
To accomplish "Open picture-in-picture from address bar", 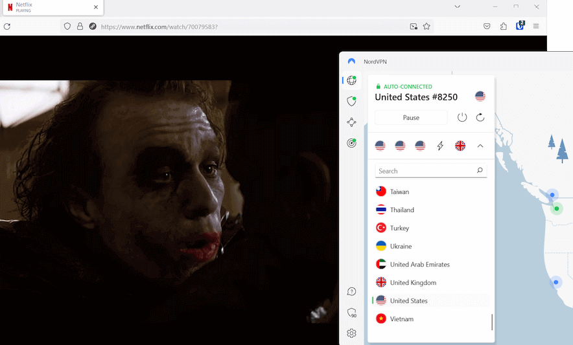I will pyautogui.click(x=414, y=27).
